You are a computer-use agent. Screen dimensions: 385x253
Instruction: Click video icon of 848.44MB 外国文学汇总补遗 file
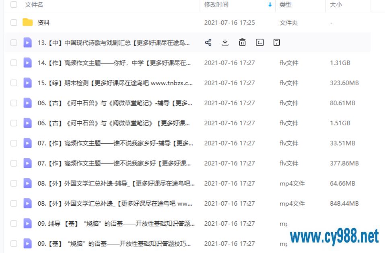[27, 204]
